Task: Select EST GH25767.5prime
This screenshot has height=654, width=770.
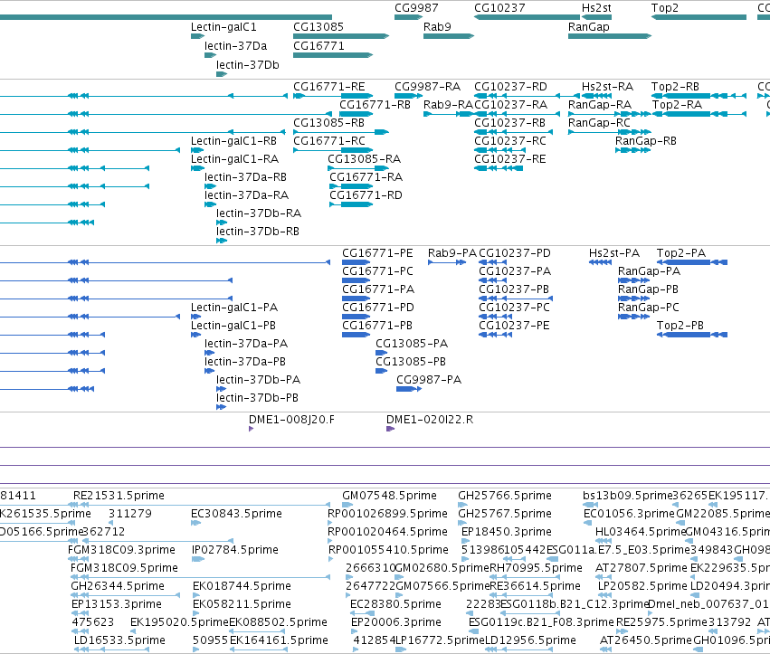Action: click(505, 514)
